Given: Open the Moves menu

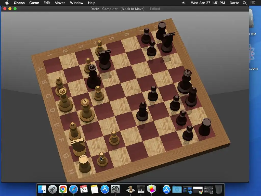Looking at the screenshot, I should [x=60, y=3].
